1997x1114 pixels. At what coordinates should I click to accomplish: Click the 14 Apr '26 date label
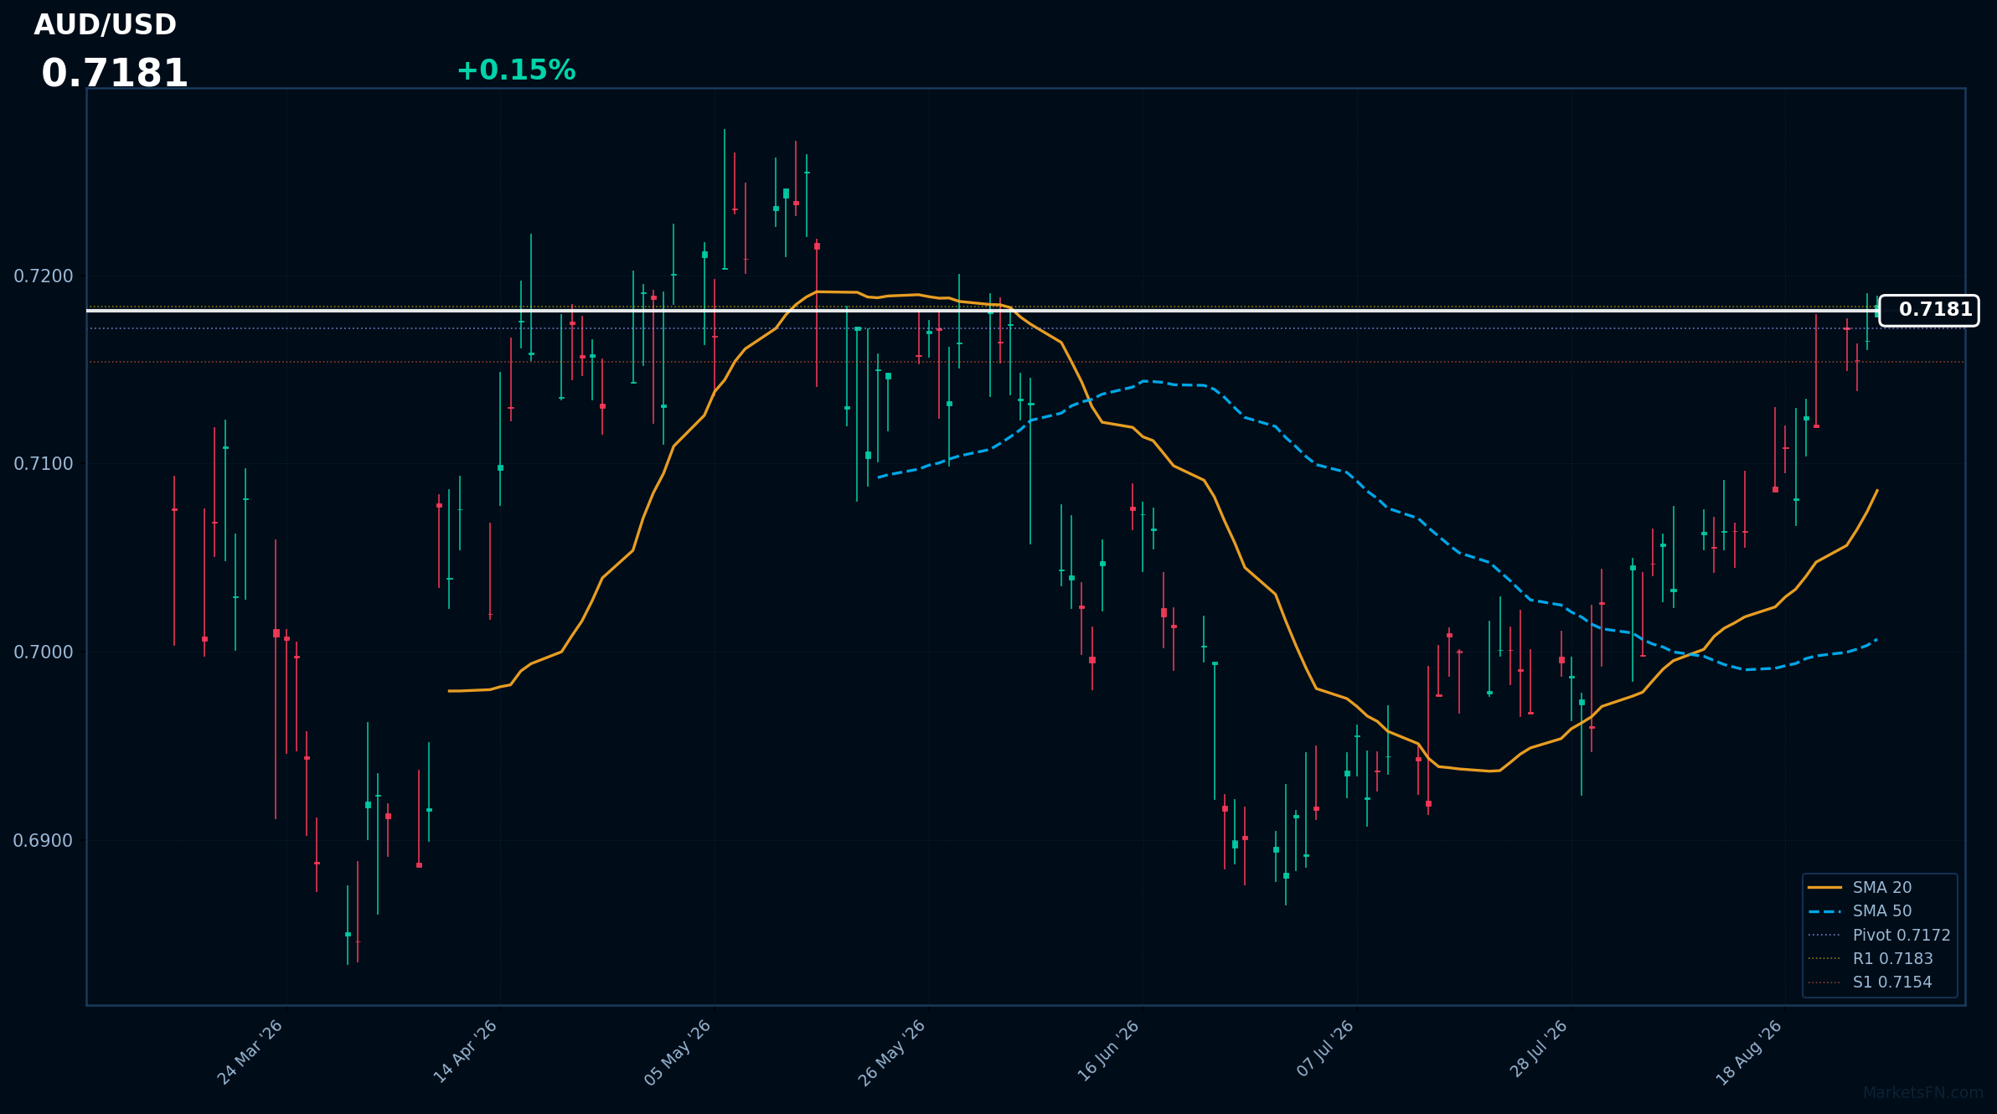click(465, 1052)
